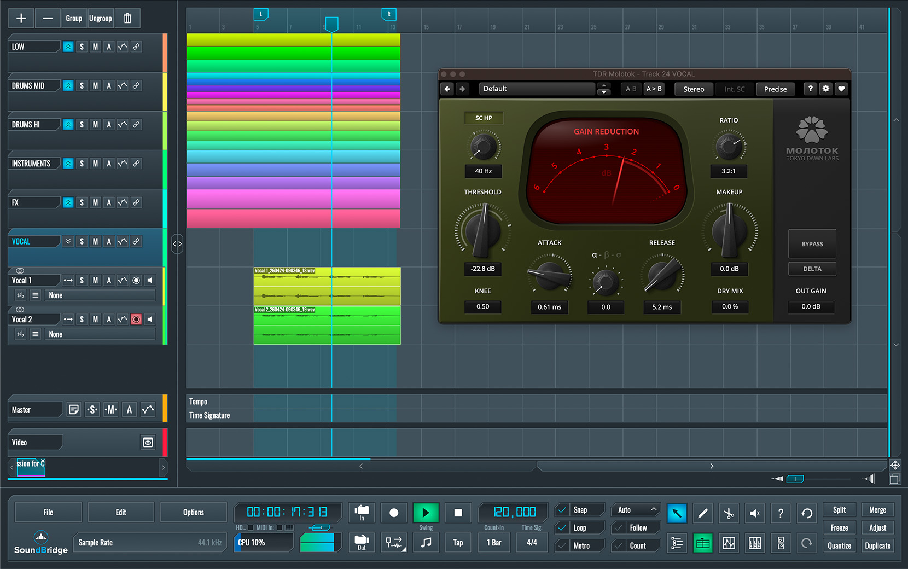Select the mute speaker tool

755,513
